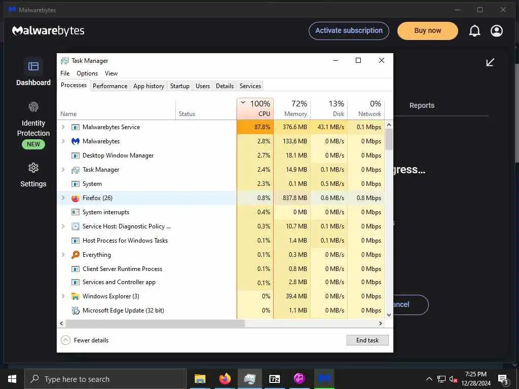Sort processes by Network column header
Image resolution: width=519 pixels, height=389 pixels.
(x=366, y=108)
